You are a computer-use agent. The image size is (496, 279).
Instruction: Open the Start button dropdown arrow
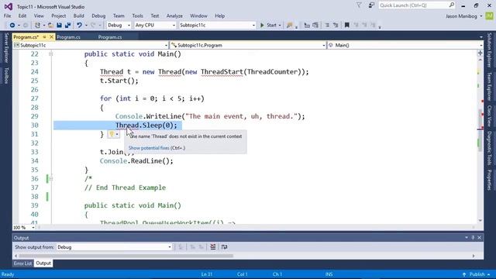click(x=280, y=25)
